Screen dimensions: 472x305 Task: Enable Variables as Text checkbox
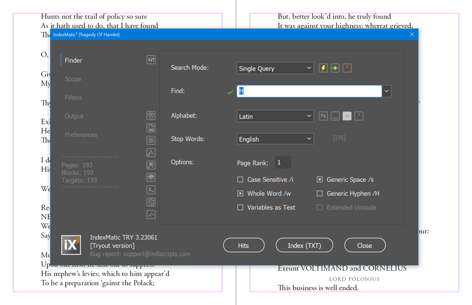[x=240, y=207]
